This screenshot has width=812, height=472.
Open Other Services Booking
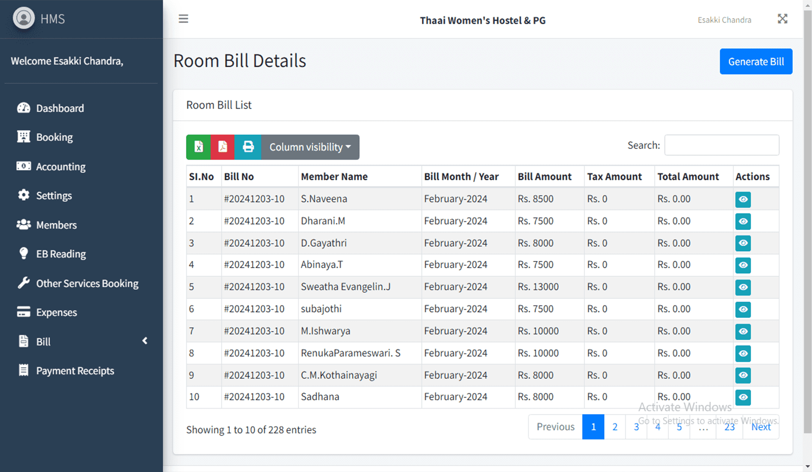tap(87, 283)
